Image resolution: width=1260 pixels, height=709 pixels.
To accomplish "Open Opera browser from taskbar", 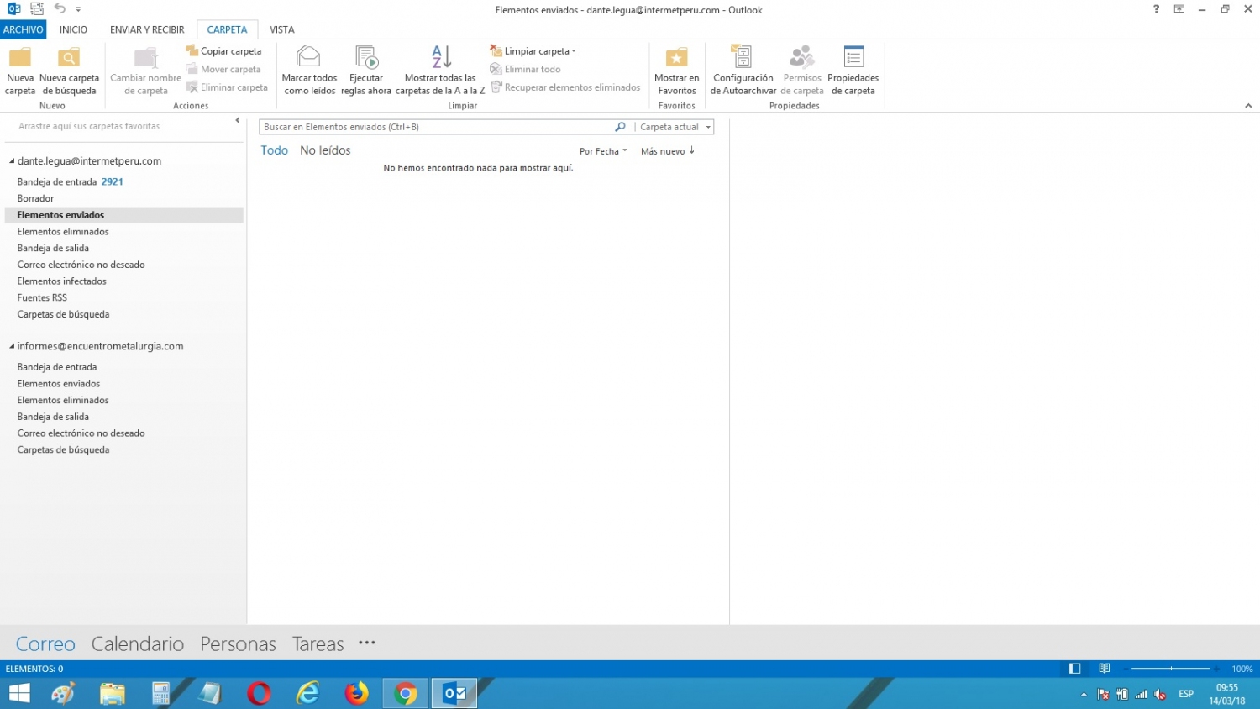I will [x=259, y=693].
